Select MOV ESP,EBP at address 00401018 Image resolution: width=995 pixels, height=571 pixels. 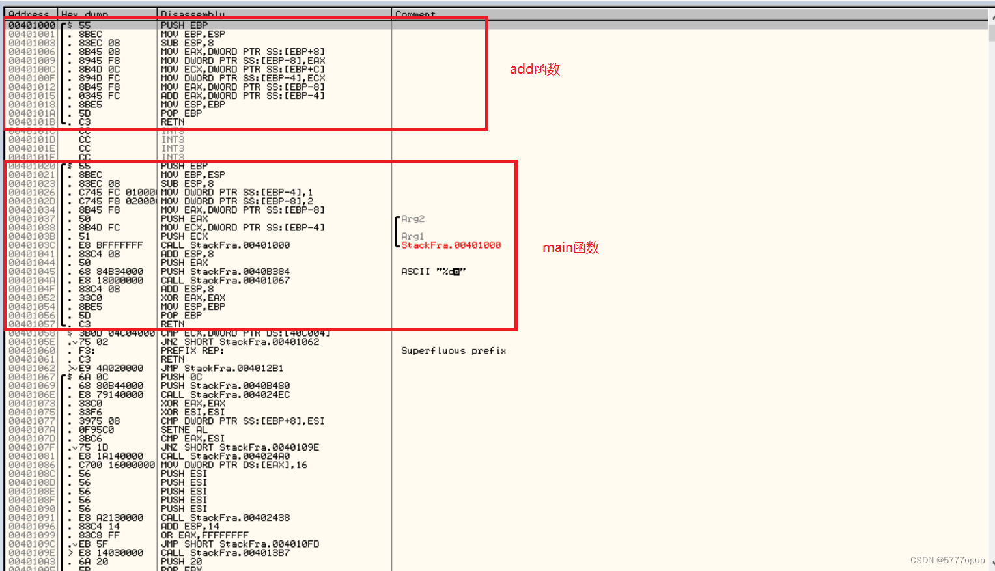click(193, 104)
